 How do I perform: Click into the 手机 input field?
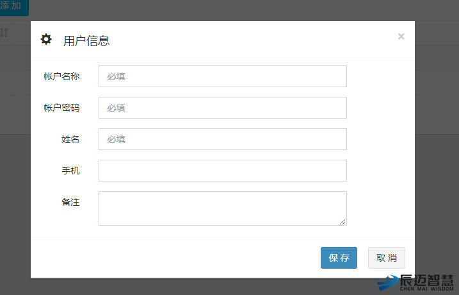pos(222,171)
